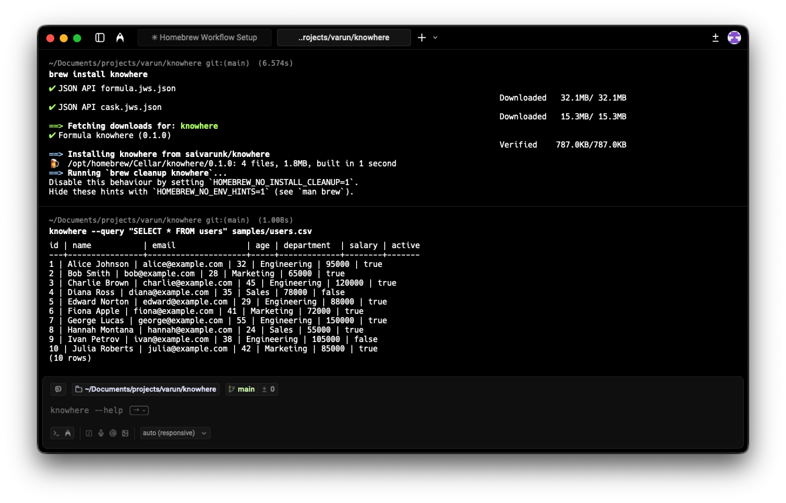786x503 pixels.
Task: Click the Hannah Montana output row
Action: pos(206,330)
